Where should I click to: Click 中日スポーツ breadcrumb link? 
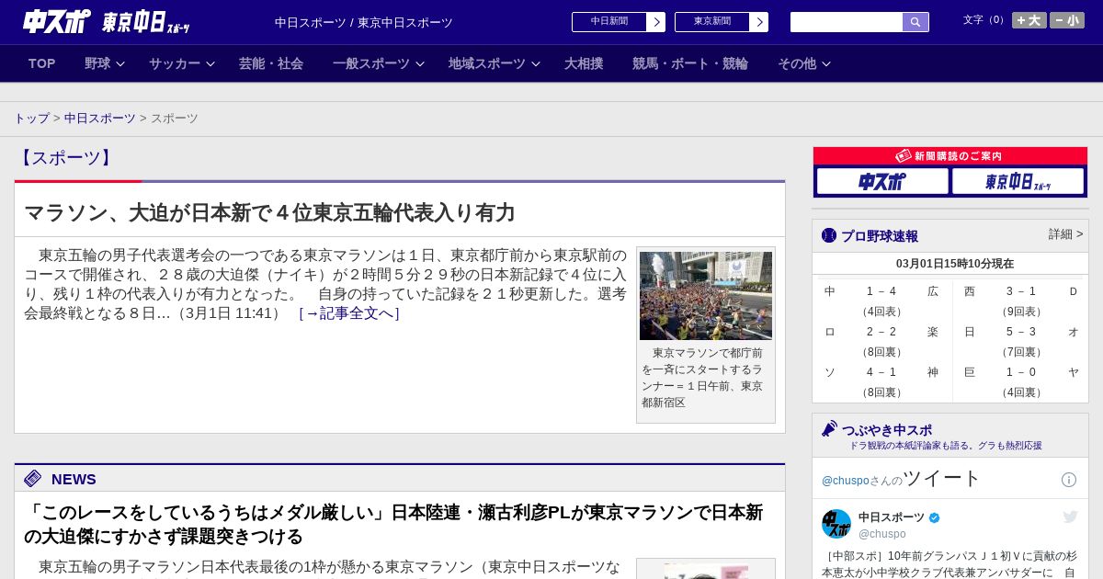100,119
